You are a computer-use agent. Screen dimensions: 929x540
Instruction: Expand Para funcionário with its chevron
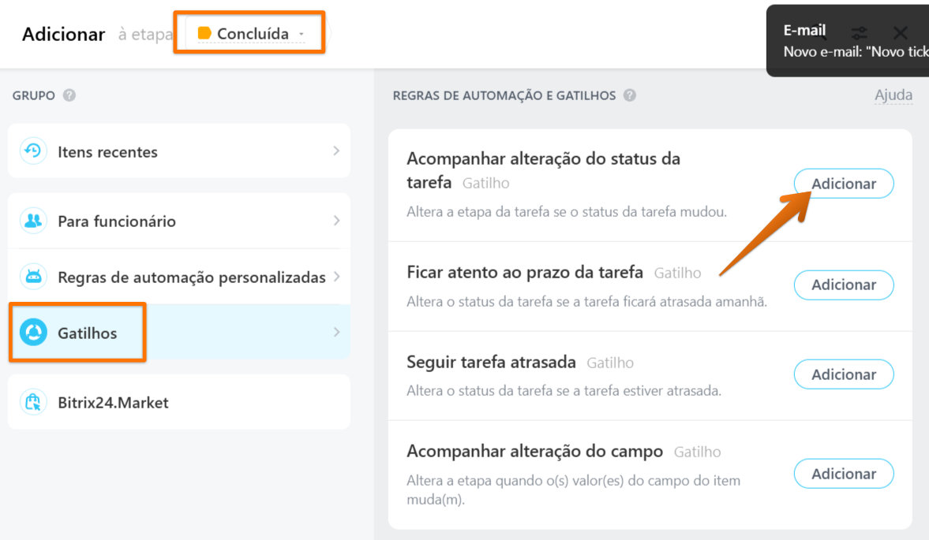point(336,221)
